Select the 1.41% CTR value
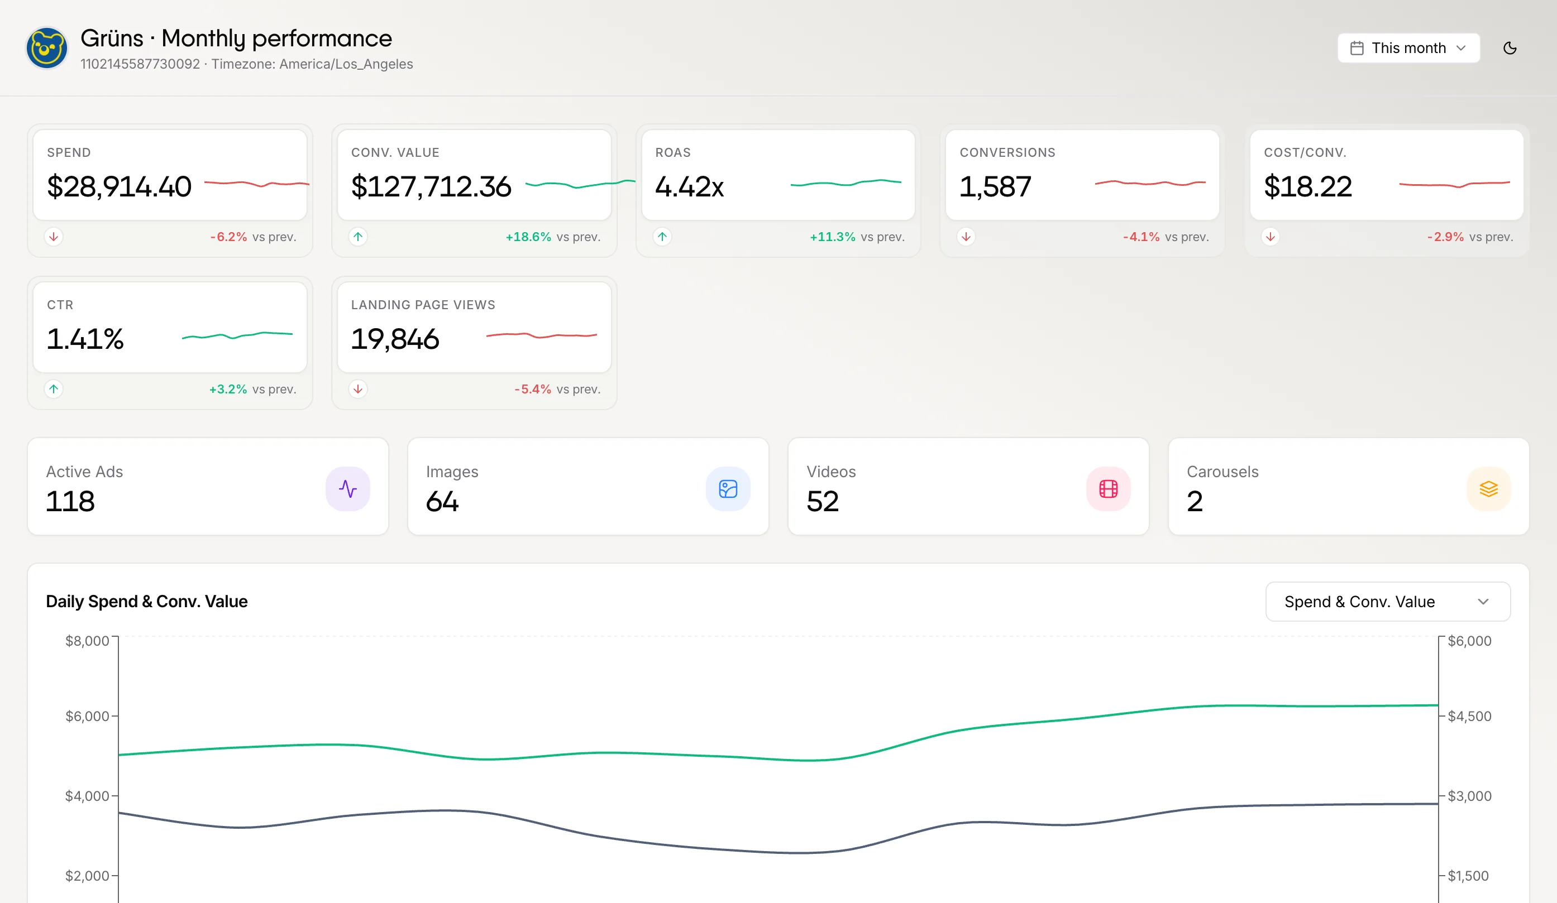 click(x=85, y=339)
